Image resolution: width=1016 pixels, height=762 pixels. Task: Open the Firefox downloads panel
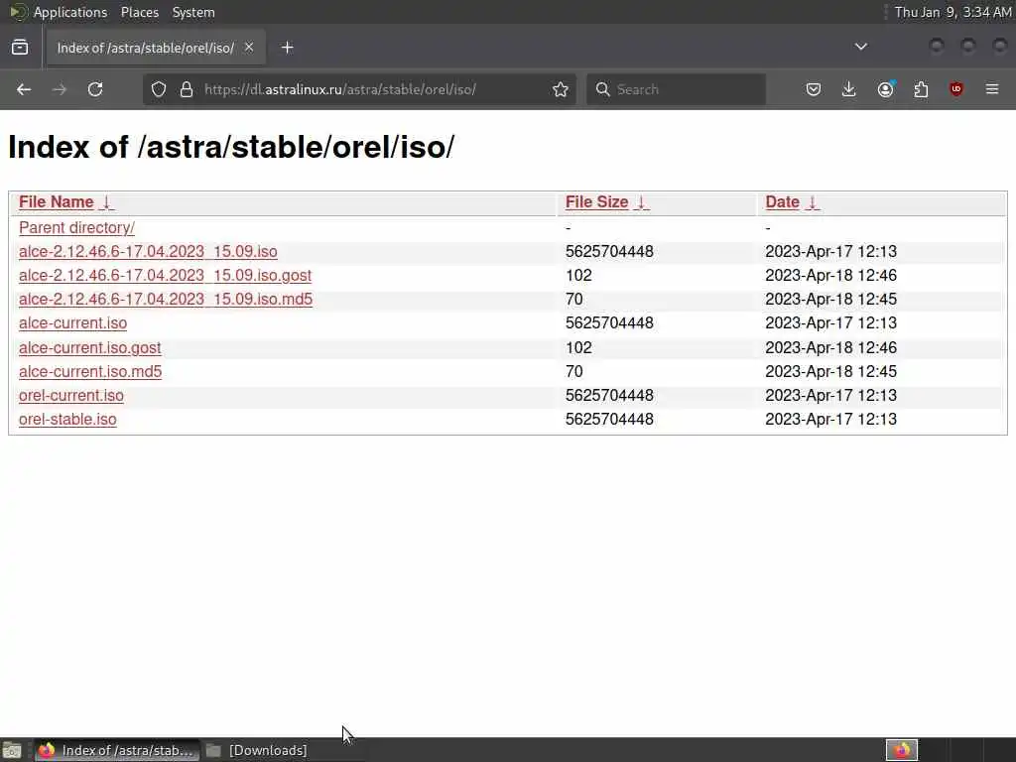pos(849,89)
